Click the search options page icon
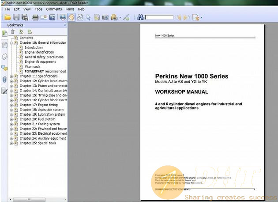This screenshot has height=202, width=278. (x=196, y=17)
